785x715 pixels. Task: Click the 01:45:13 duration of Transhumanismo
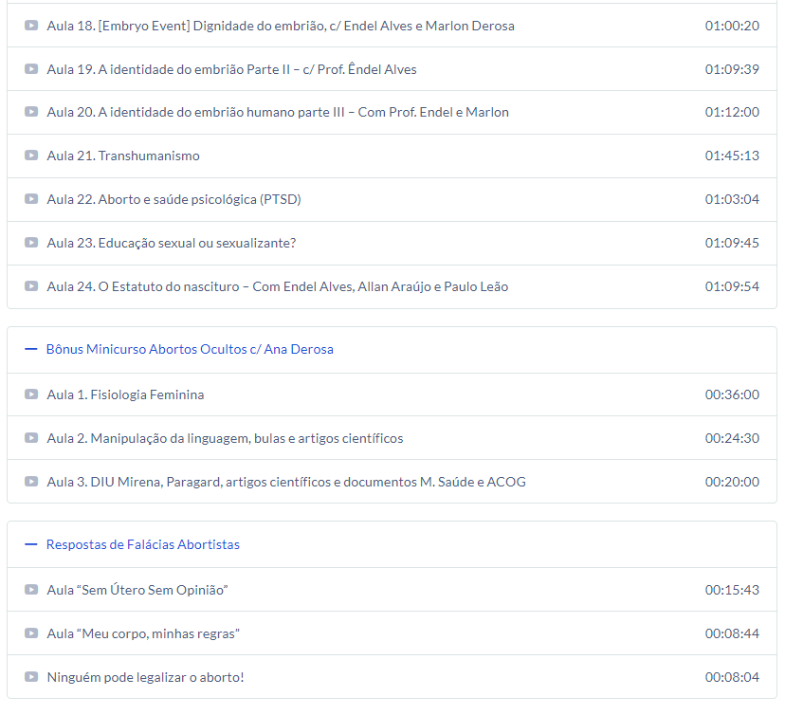(731, 156)
